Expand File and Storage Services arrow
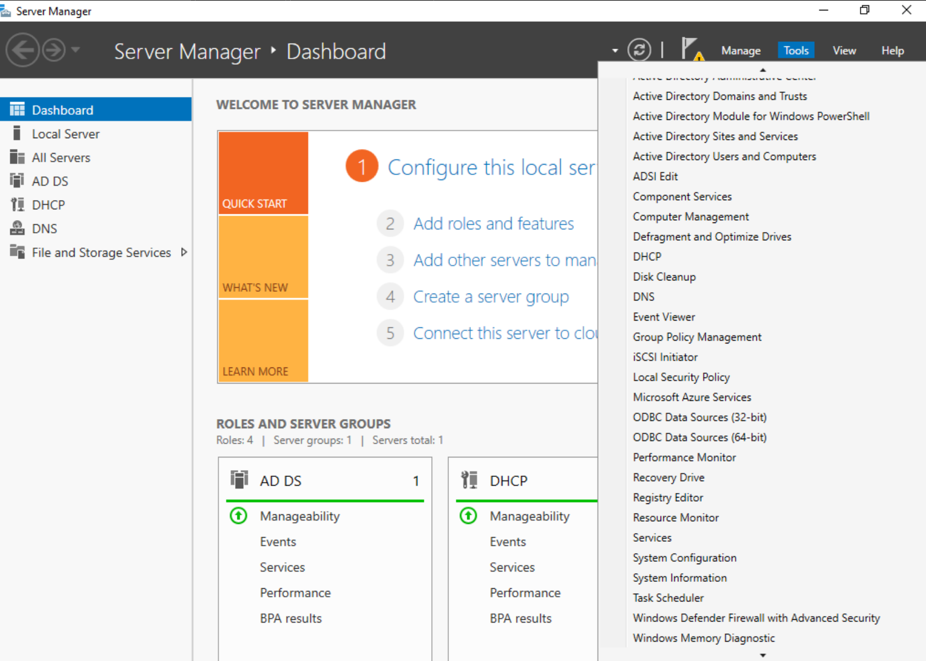This screenshot has width=926, height=661. [184, 252]
